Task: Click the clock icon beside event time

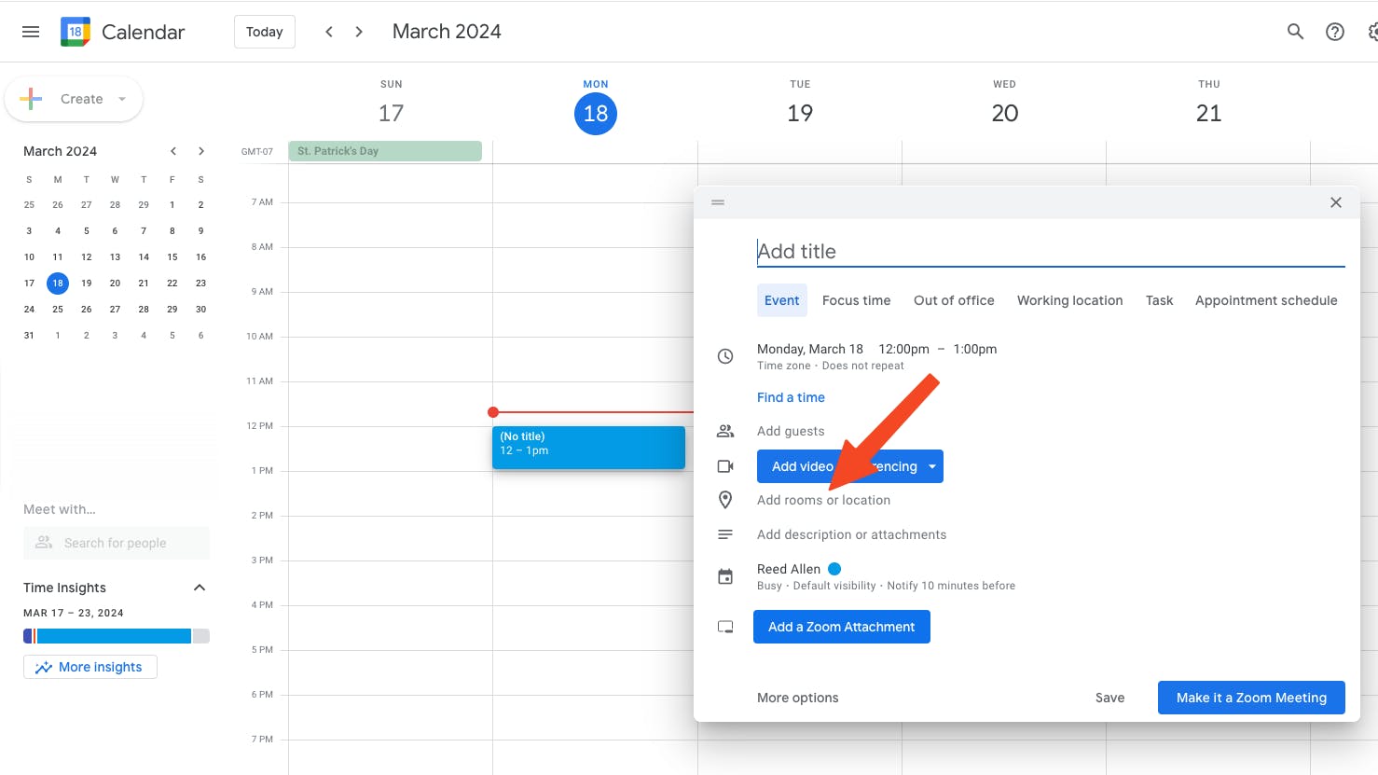Action: pyautogui.click(x=725, y=356)
